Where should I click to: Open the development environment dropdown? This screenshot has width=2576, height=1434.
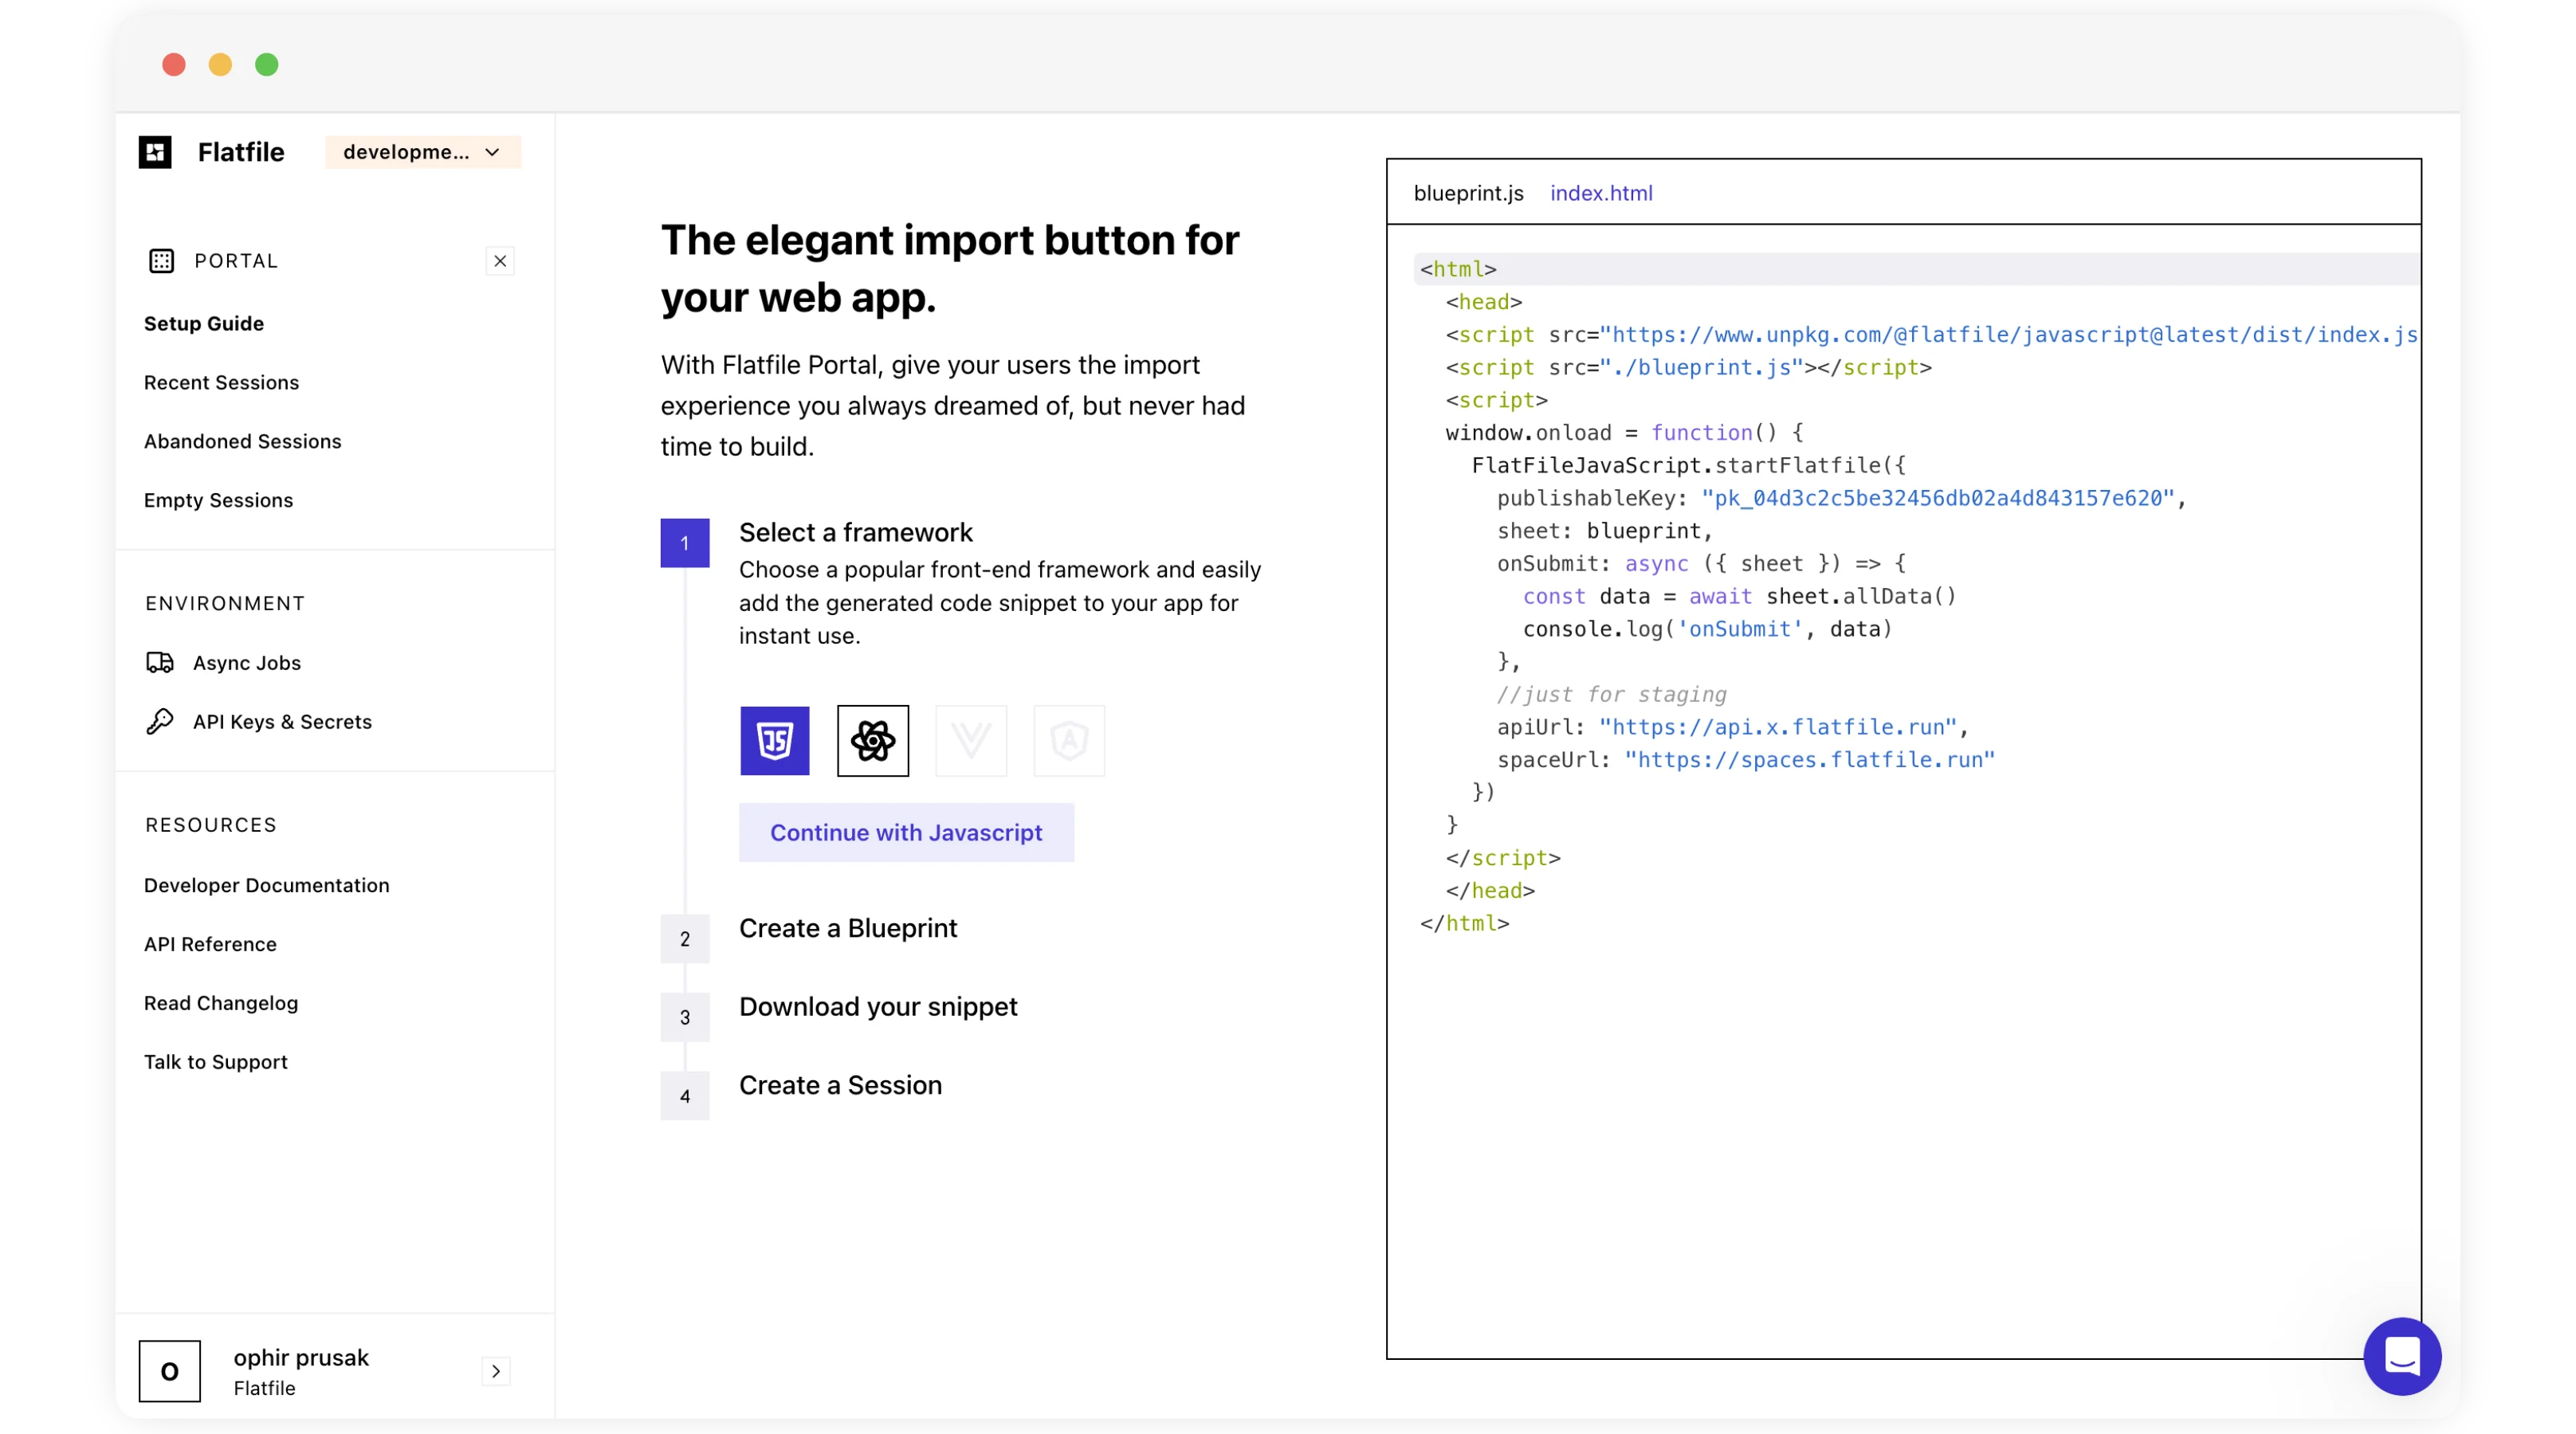[x=422, y=152]
